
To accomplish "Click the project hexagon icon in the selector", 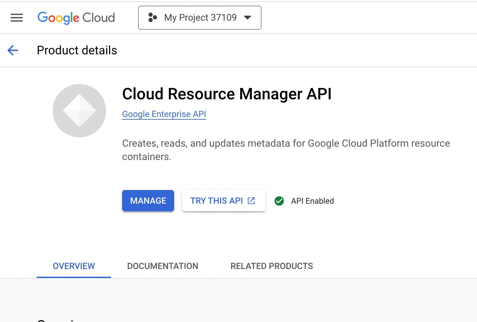I will coord(152,18).
